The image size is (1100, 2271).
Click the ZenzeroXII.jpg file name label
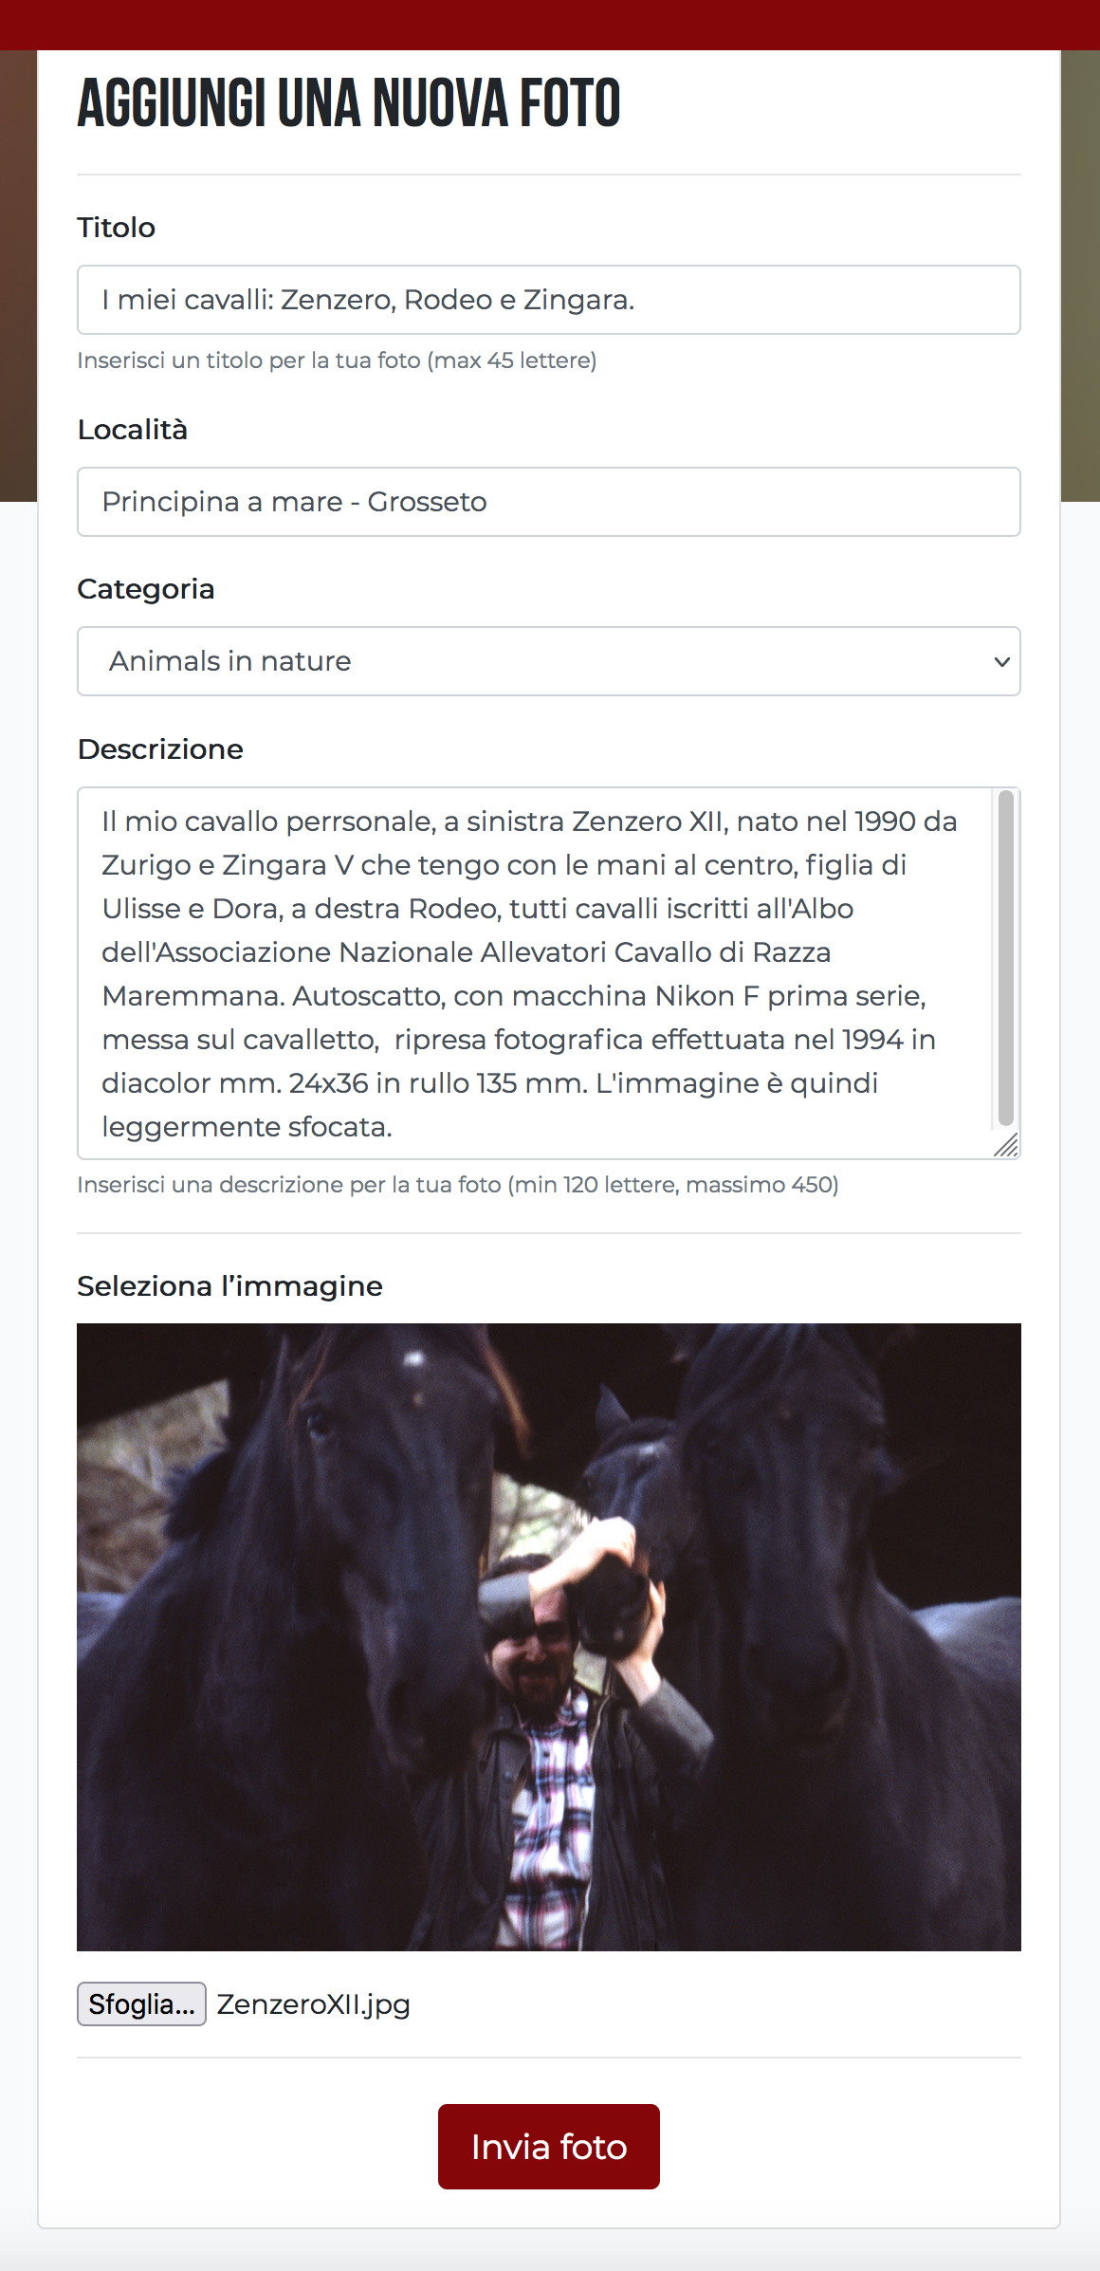click(314, 2004)
